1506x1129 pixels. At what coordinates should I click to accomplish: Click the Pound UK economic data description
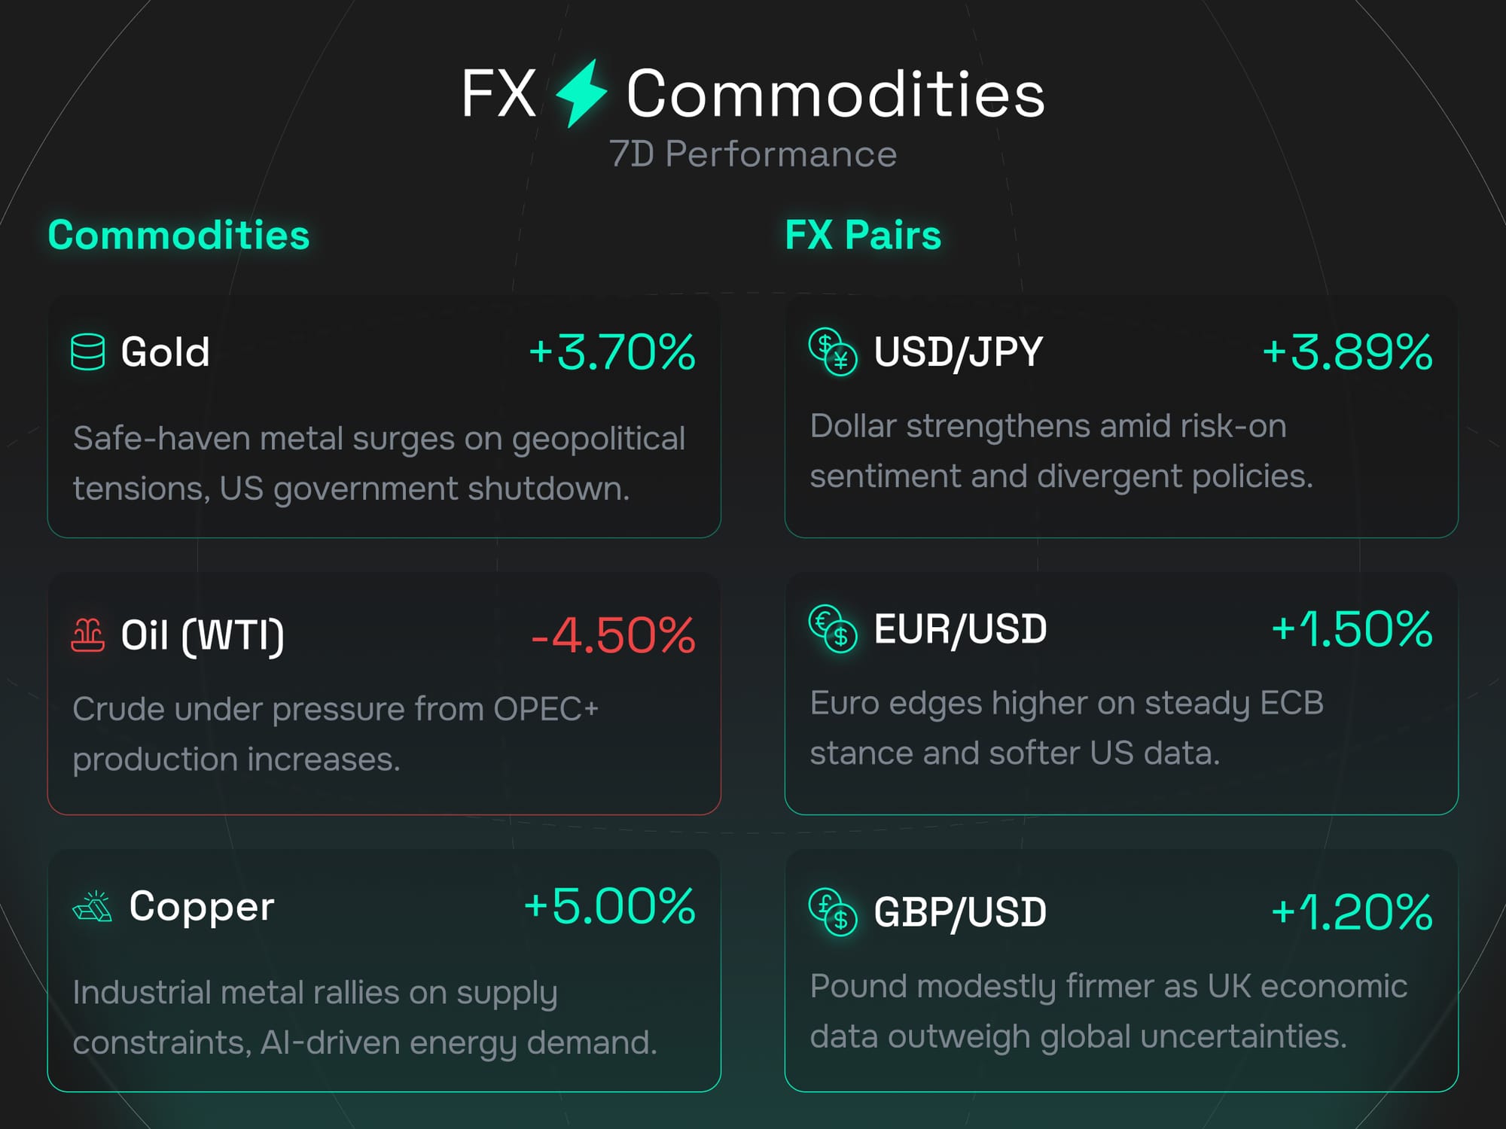click(x=1108, y=1011)
